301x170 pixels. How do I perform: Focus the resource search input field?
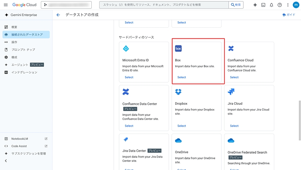(164, 5)
